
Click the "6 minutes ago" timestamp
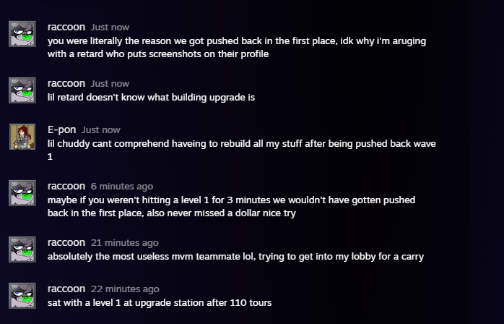pos(121,187)
